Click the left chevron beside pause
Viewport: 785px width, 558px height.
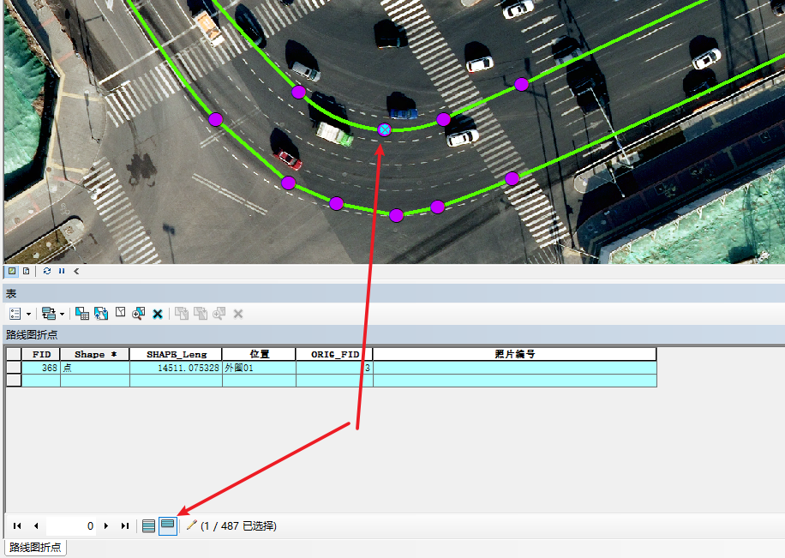[76, 271]
